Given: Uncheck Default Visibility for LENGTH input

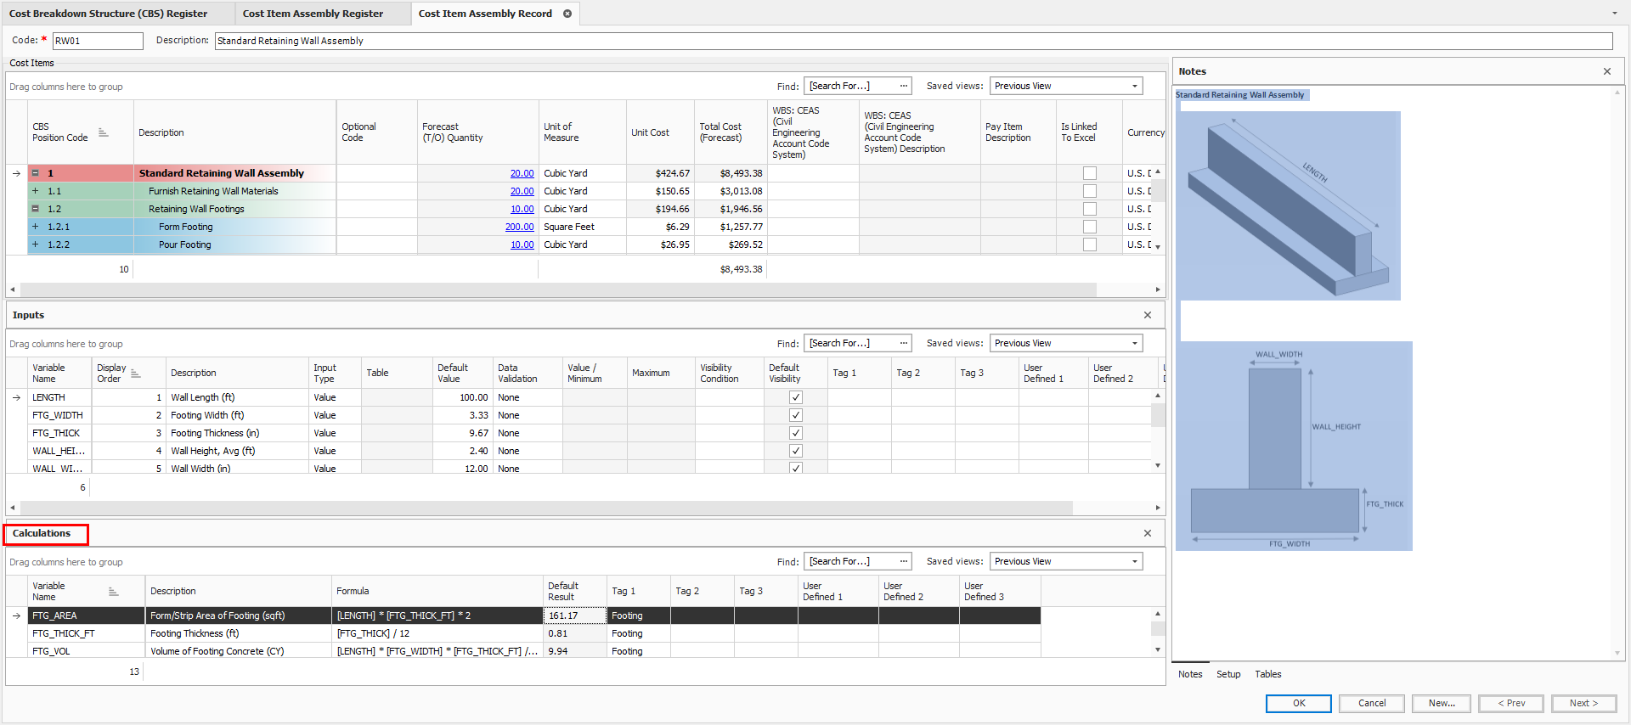Looking at the screenshot, I should (x=795, y=397).
